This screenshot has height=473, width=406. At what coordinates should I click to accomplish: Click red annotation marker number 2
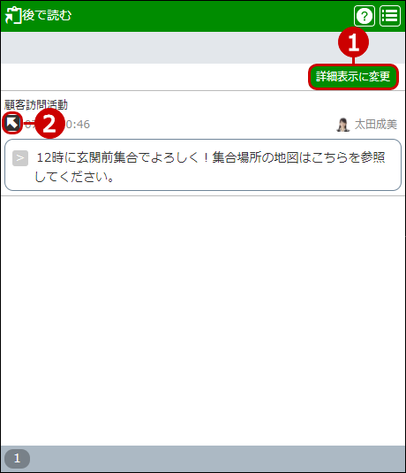point(49,124)
